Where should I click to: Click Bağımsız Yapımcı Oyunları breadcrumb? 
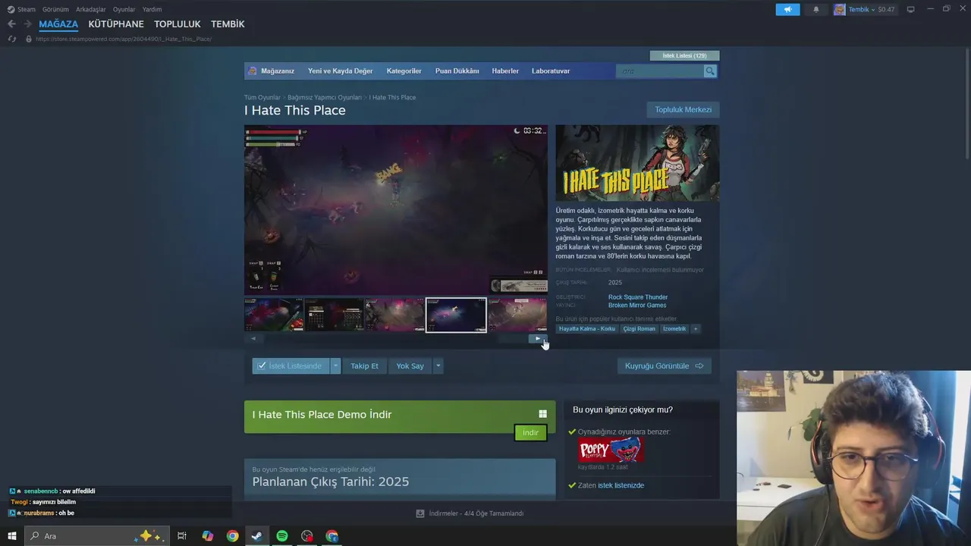pos(325,97)
